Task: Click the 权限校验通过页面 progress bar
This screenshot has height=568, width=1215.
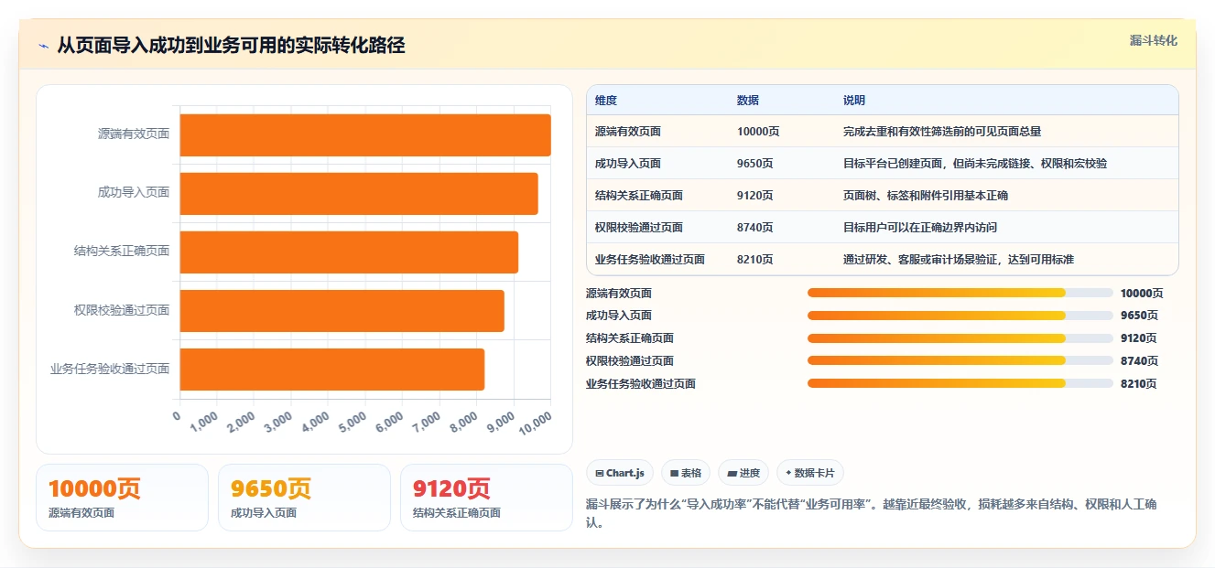Action: [960, 360]
